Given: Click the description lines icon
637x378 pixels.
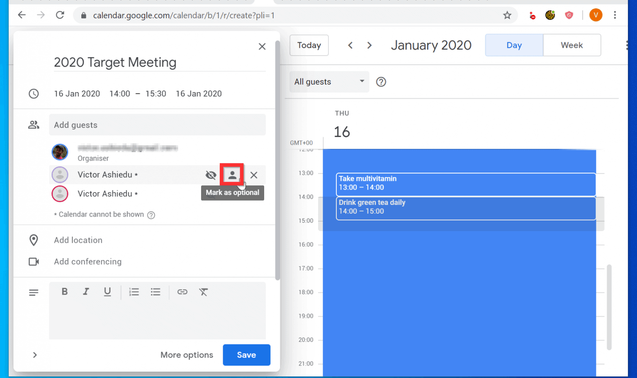Looking at the screenshot, I should (34, 293).
